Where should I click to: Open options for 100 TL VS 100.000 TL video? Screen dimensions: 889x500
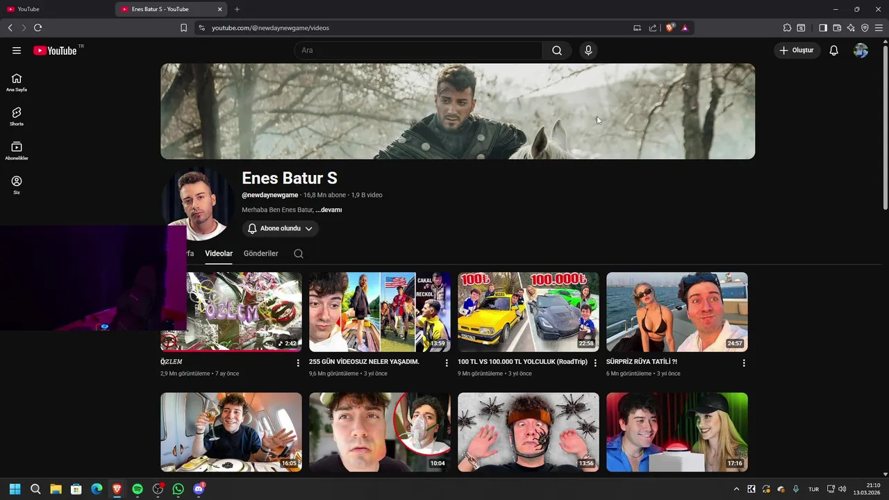tap(595, 363)
